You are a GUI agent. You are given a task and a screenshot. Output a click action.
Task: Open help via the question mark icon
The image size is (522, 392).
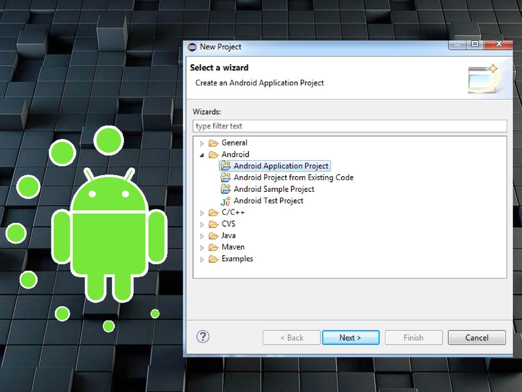click(203, 337)
